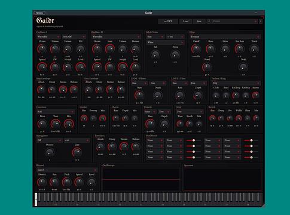Viewport: 290px width, 215px height.
Task: Open the White noise type dropdown
Action: point(165,42)
